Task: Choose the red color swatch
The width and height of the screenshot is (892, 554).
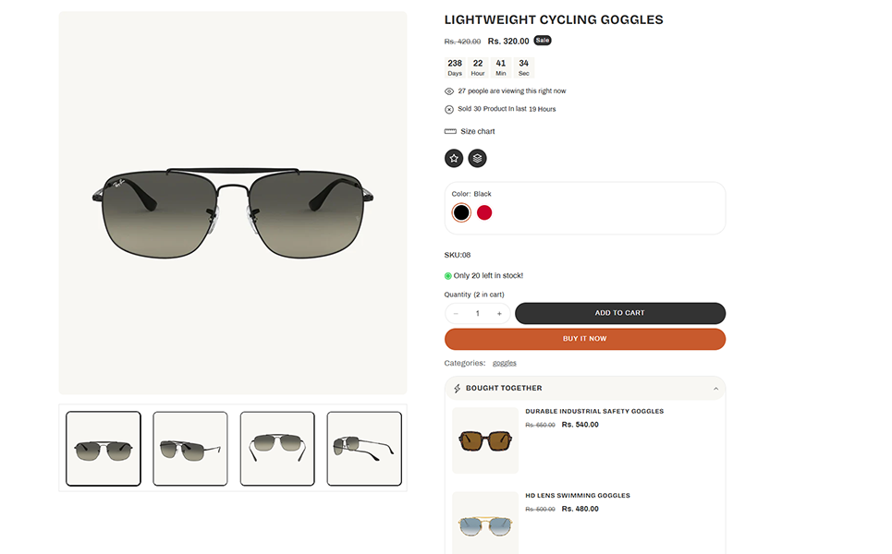Action: tap(484, 212)
